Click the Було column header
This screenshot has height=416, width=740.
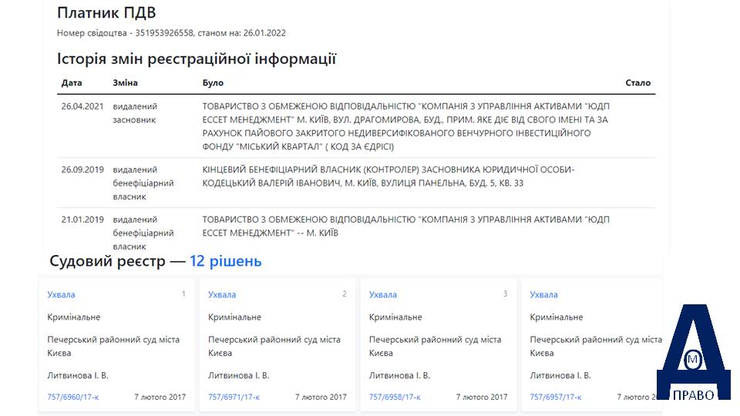point(214,82)
